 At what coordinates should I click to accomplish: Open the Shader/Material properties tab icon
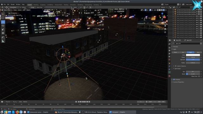click(169, 76)
